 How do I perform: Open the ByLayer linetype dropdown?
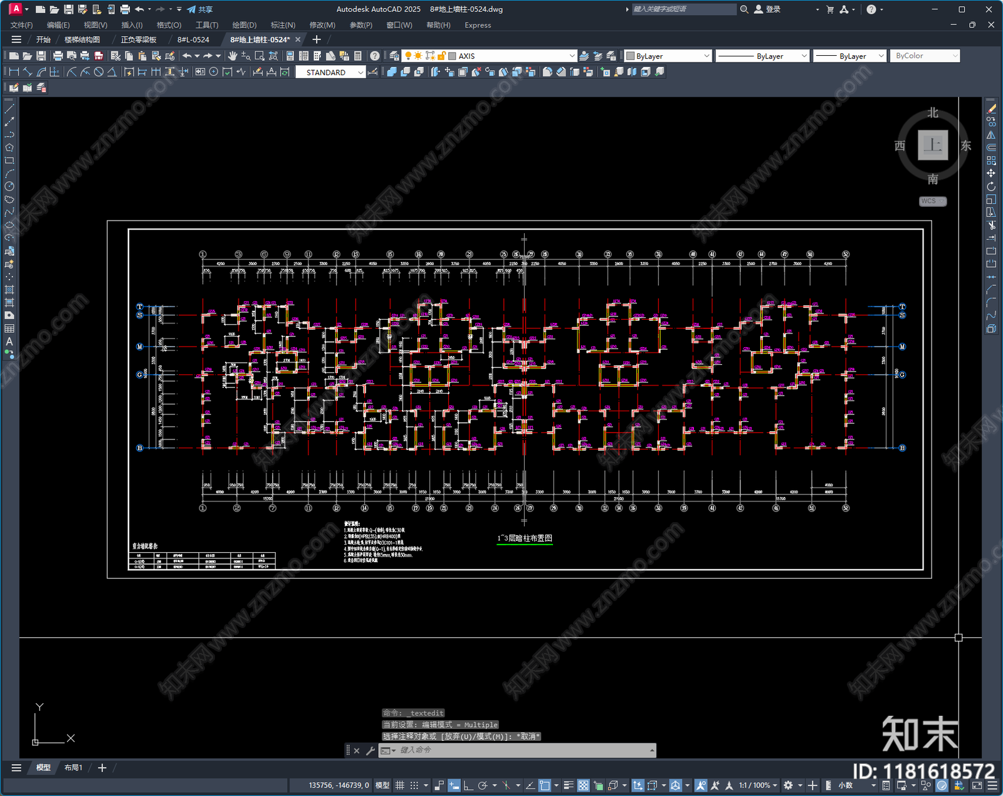tap(804, 56)
